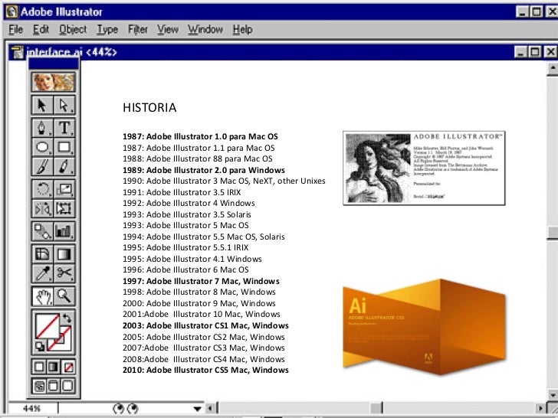Screen dimensions: 558x418
Task: Select the Hand tool
Action: (x=42, y=296)
